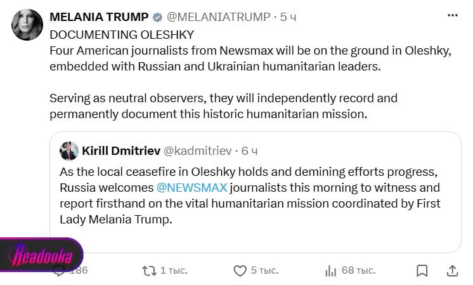Image resolution: width=473 pixels, height=285 pixels.
Task: Open Kirill Dmitriev's avatar thumbnail
Action: pos(68,150)
